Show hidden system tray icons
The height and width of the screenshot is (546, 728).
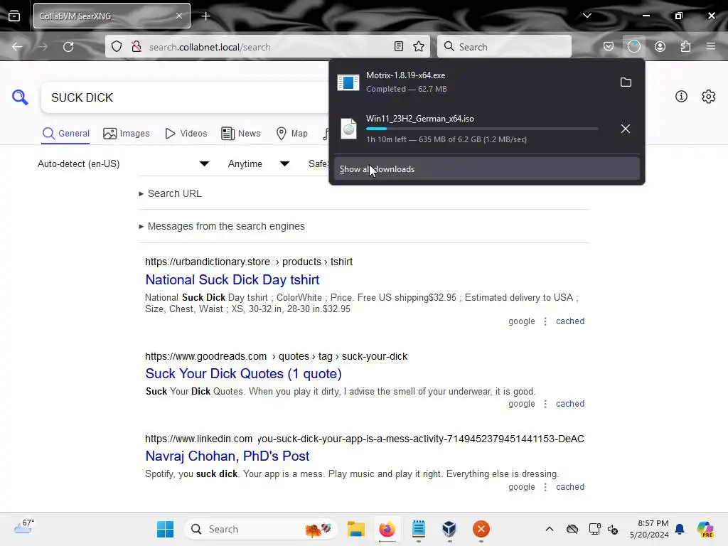pyautogui.click(x=550, y=529)
